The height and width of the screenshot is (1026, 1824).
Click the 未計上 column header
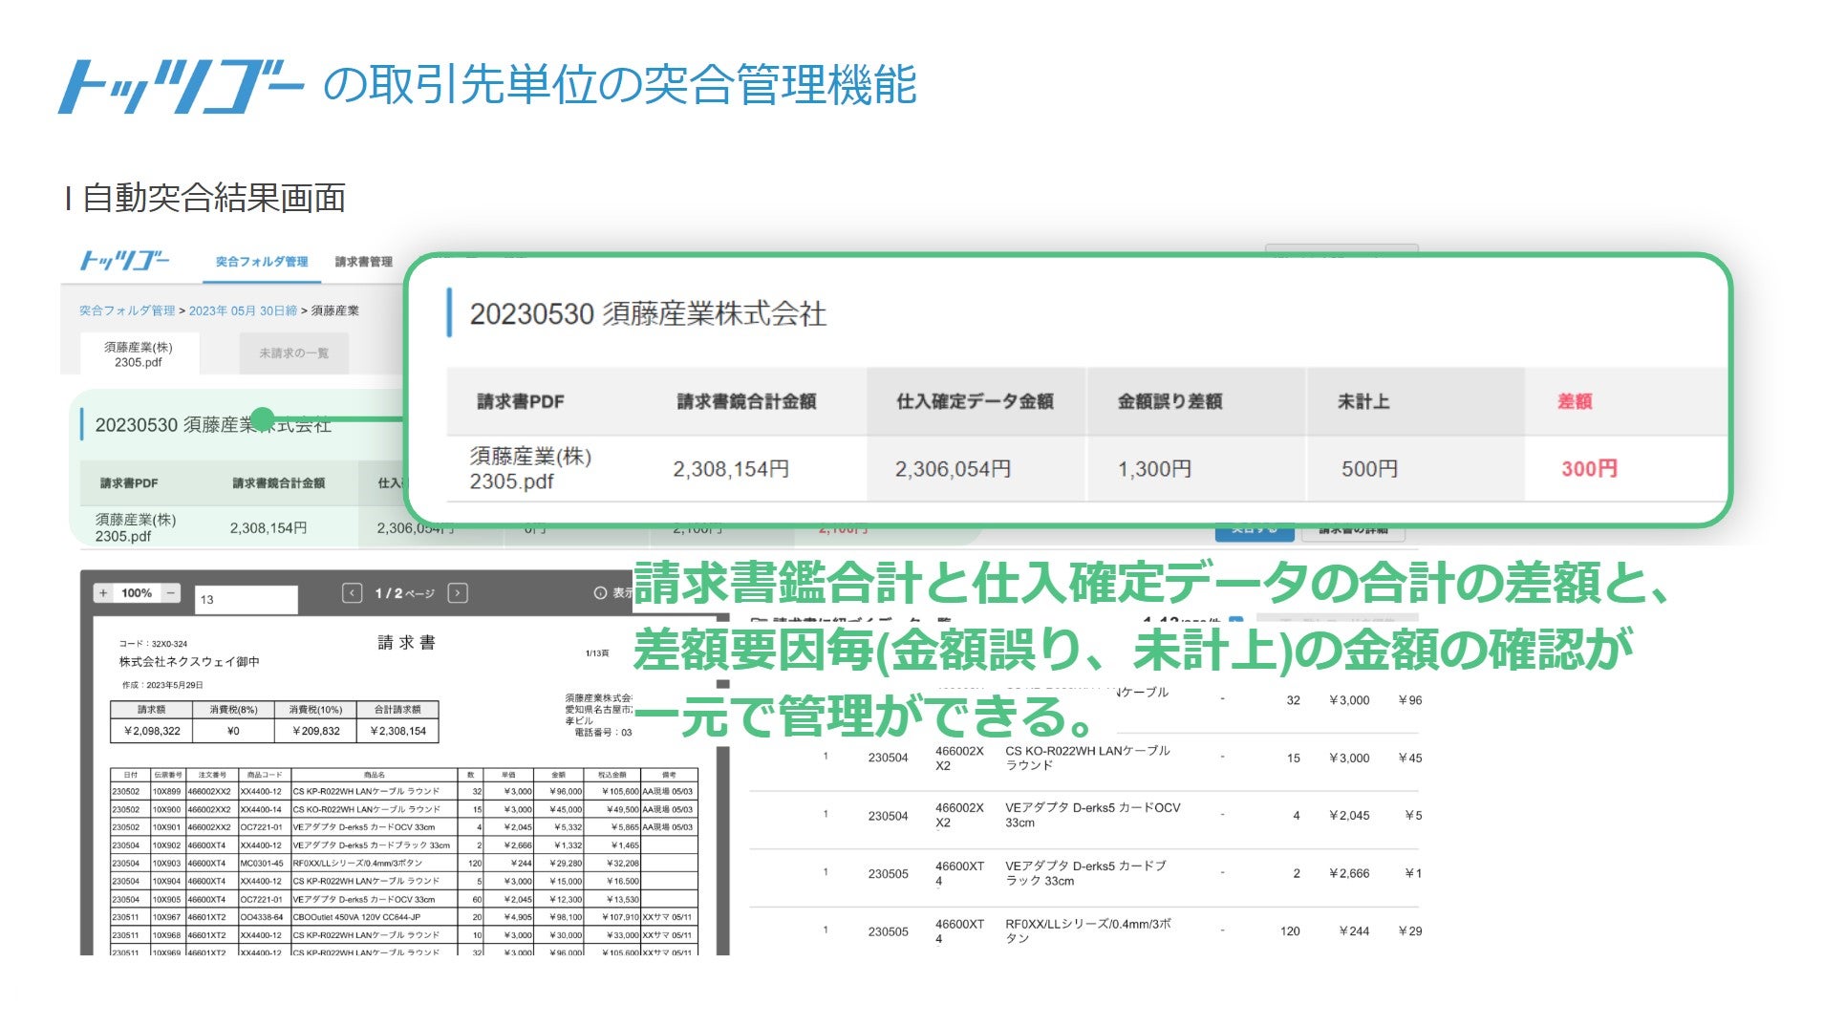(x=1363, y=402)
